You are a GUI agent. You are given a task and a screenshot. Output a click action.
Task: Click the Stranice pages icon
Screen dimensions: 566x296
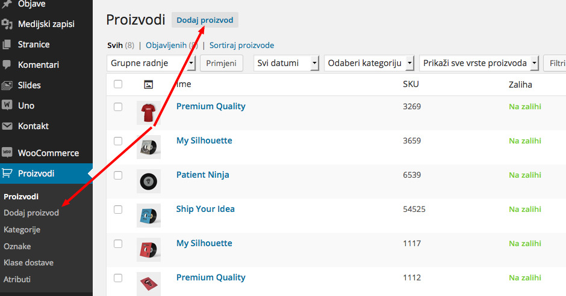[7, 44]
